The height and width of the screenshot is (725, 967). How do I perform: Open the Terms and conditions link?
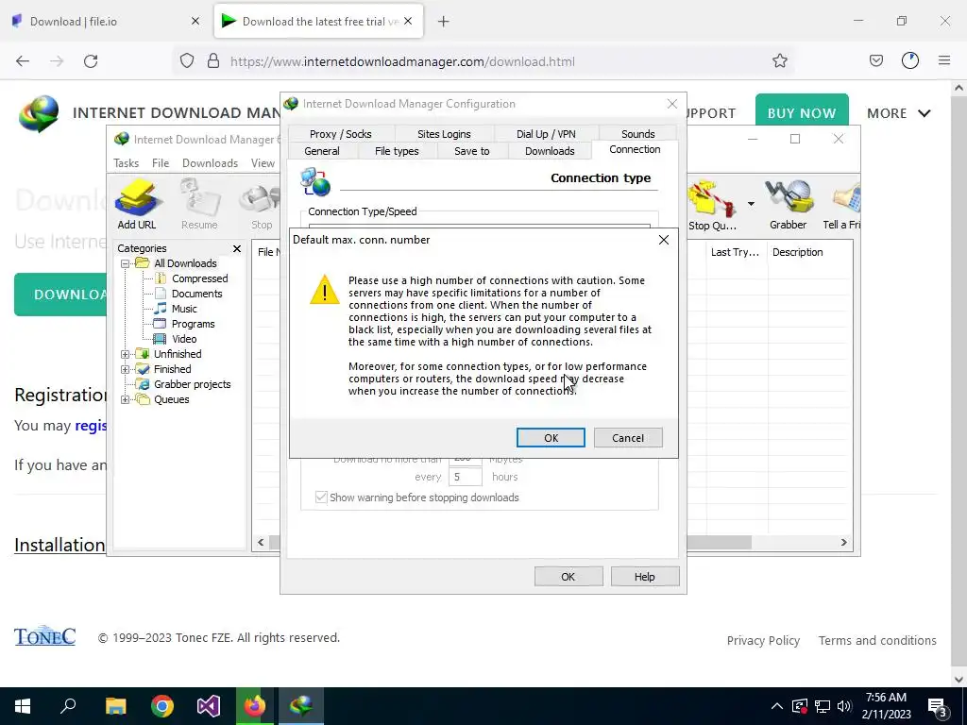pyautogui.click(x=877, y=641)
